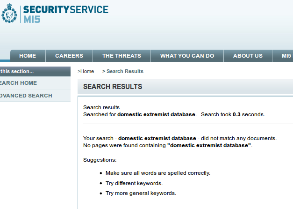Open the ABOUT US navigation tab

click(248, 56)
